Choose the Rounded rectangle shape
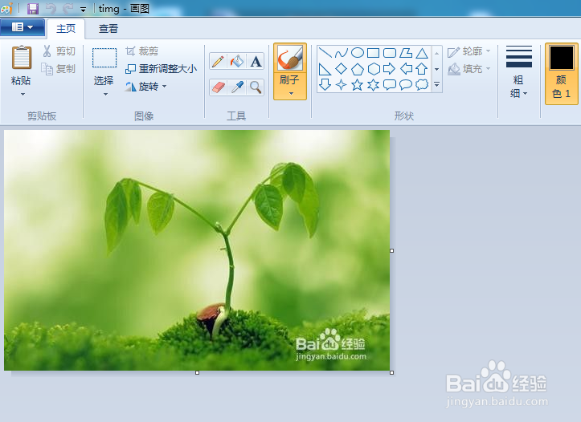The height and width of the screenshot is (422, 581). tap(390, 53)
